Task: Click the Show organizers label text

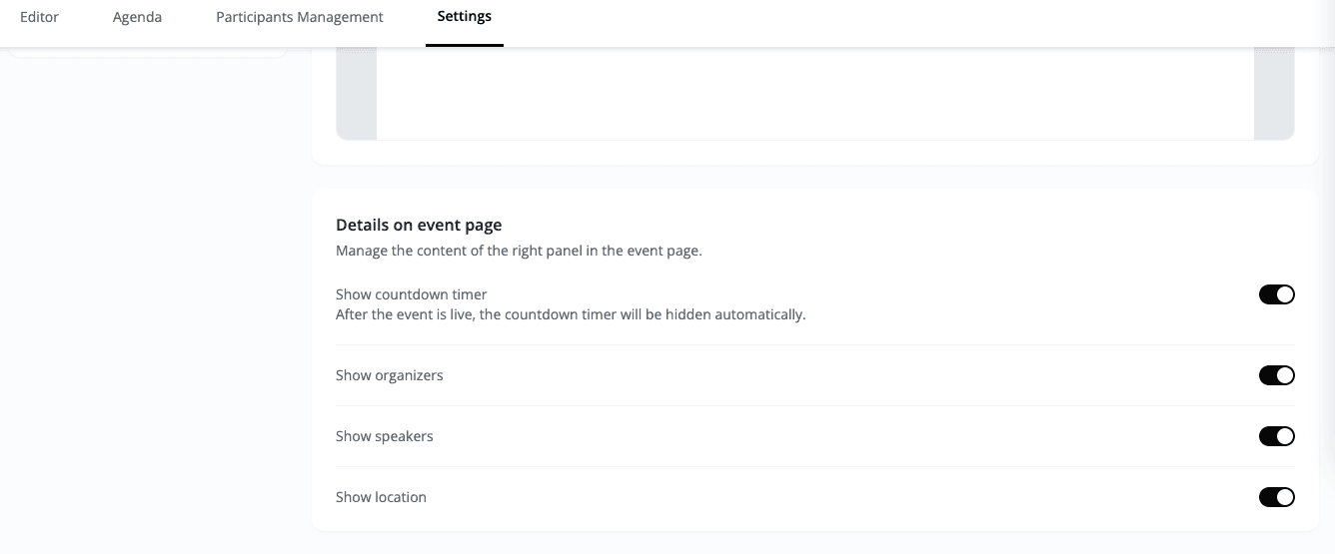Action: click(389, 375)
